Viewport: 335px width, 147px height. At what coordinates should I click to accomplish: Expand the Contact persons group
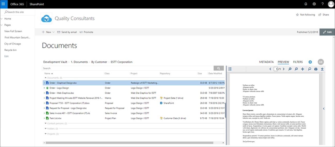pyautogui.click(x=46, y=124)
